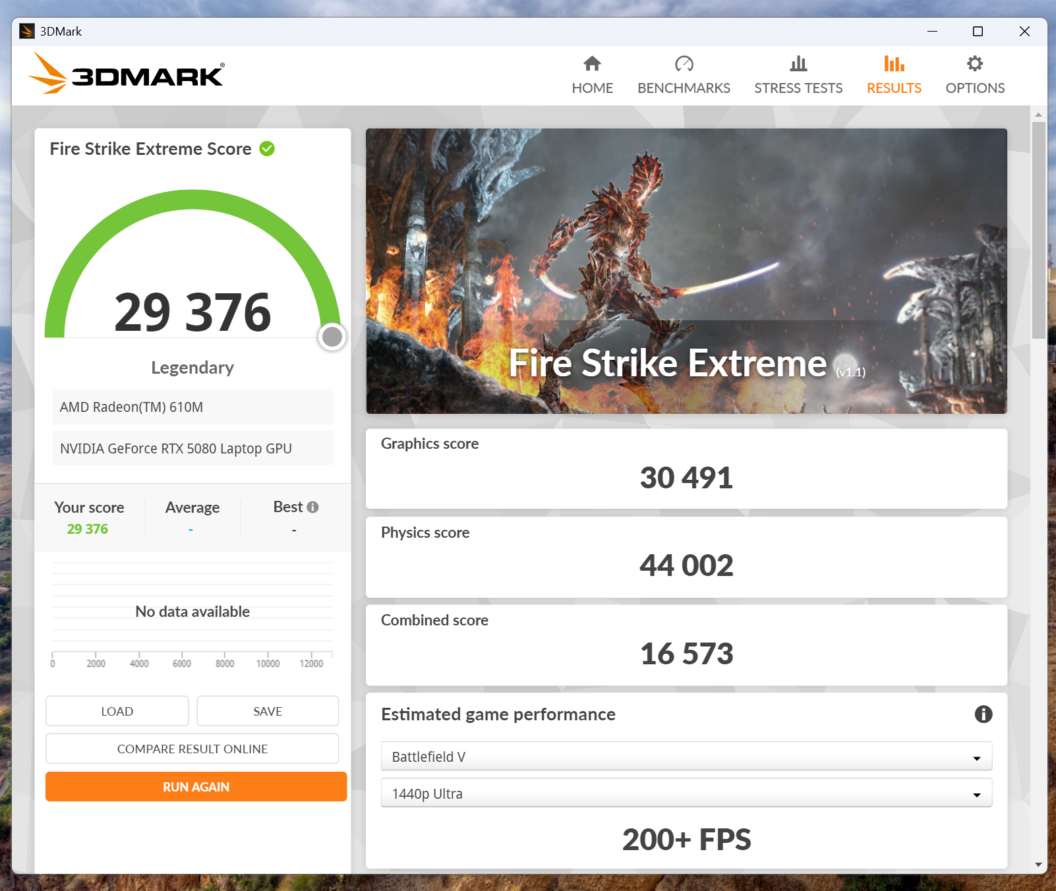This screenshot has height=891, width=1056.
Task: Click the Home house icon
Action: (592, 64)
